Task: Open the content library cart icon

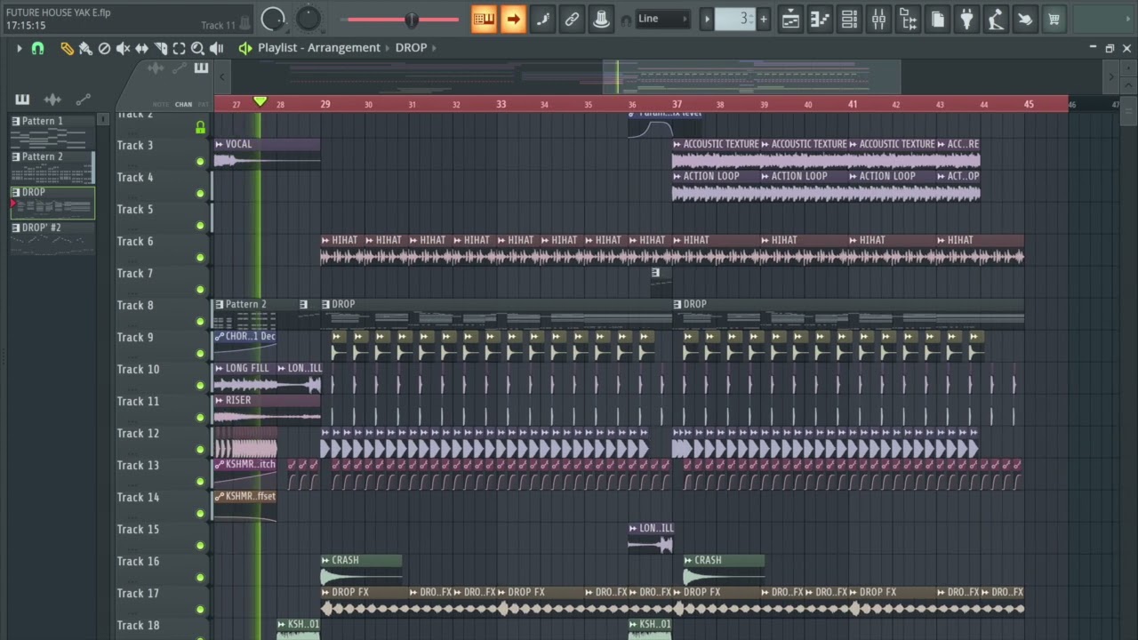Action: tap(1054, 19)
